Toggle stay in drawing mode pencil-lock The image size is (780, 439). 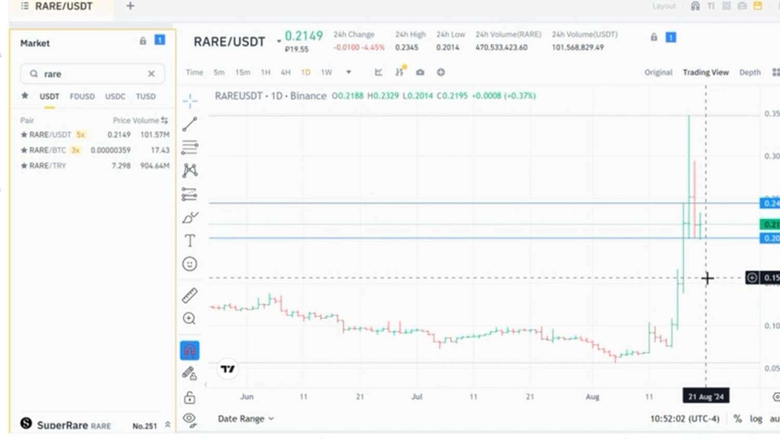190,374
